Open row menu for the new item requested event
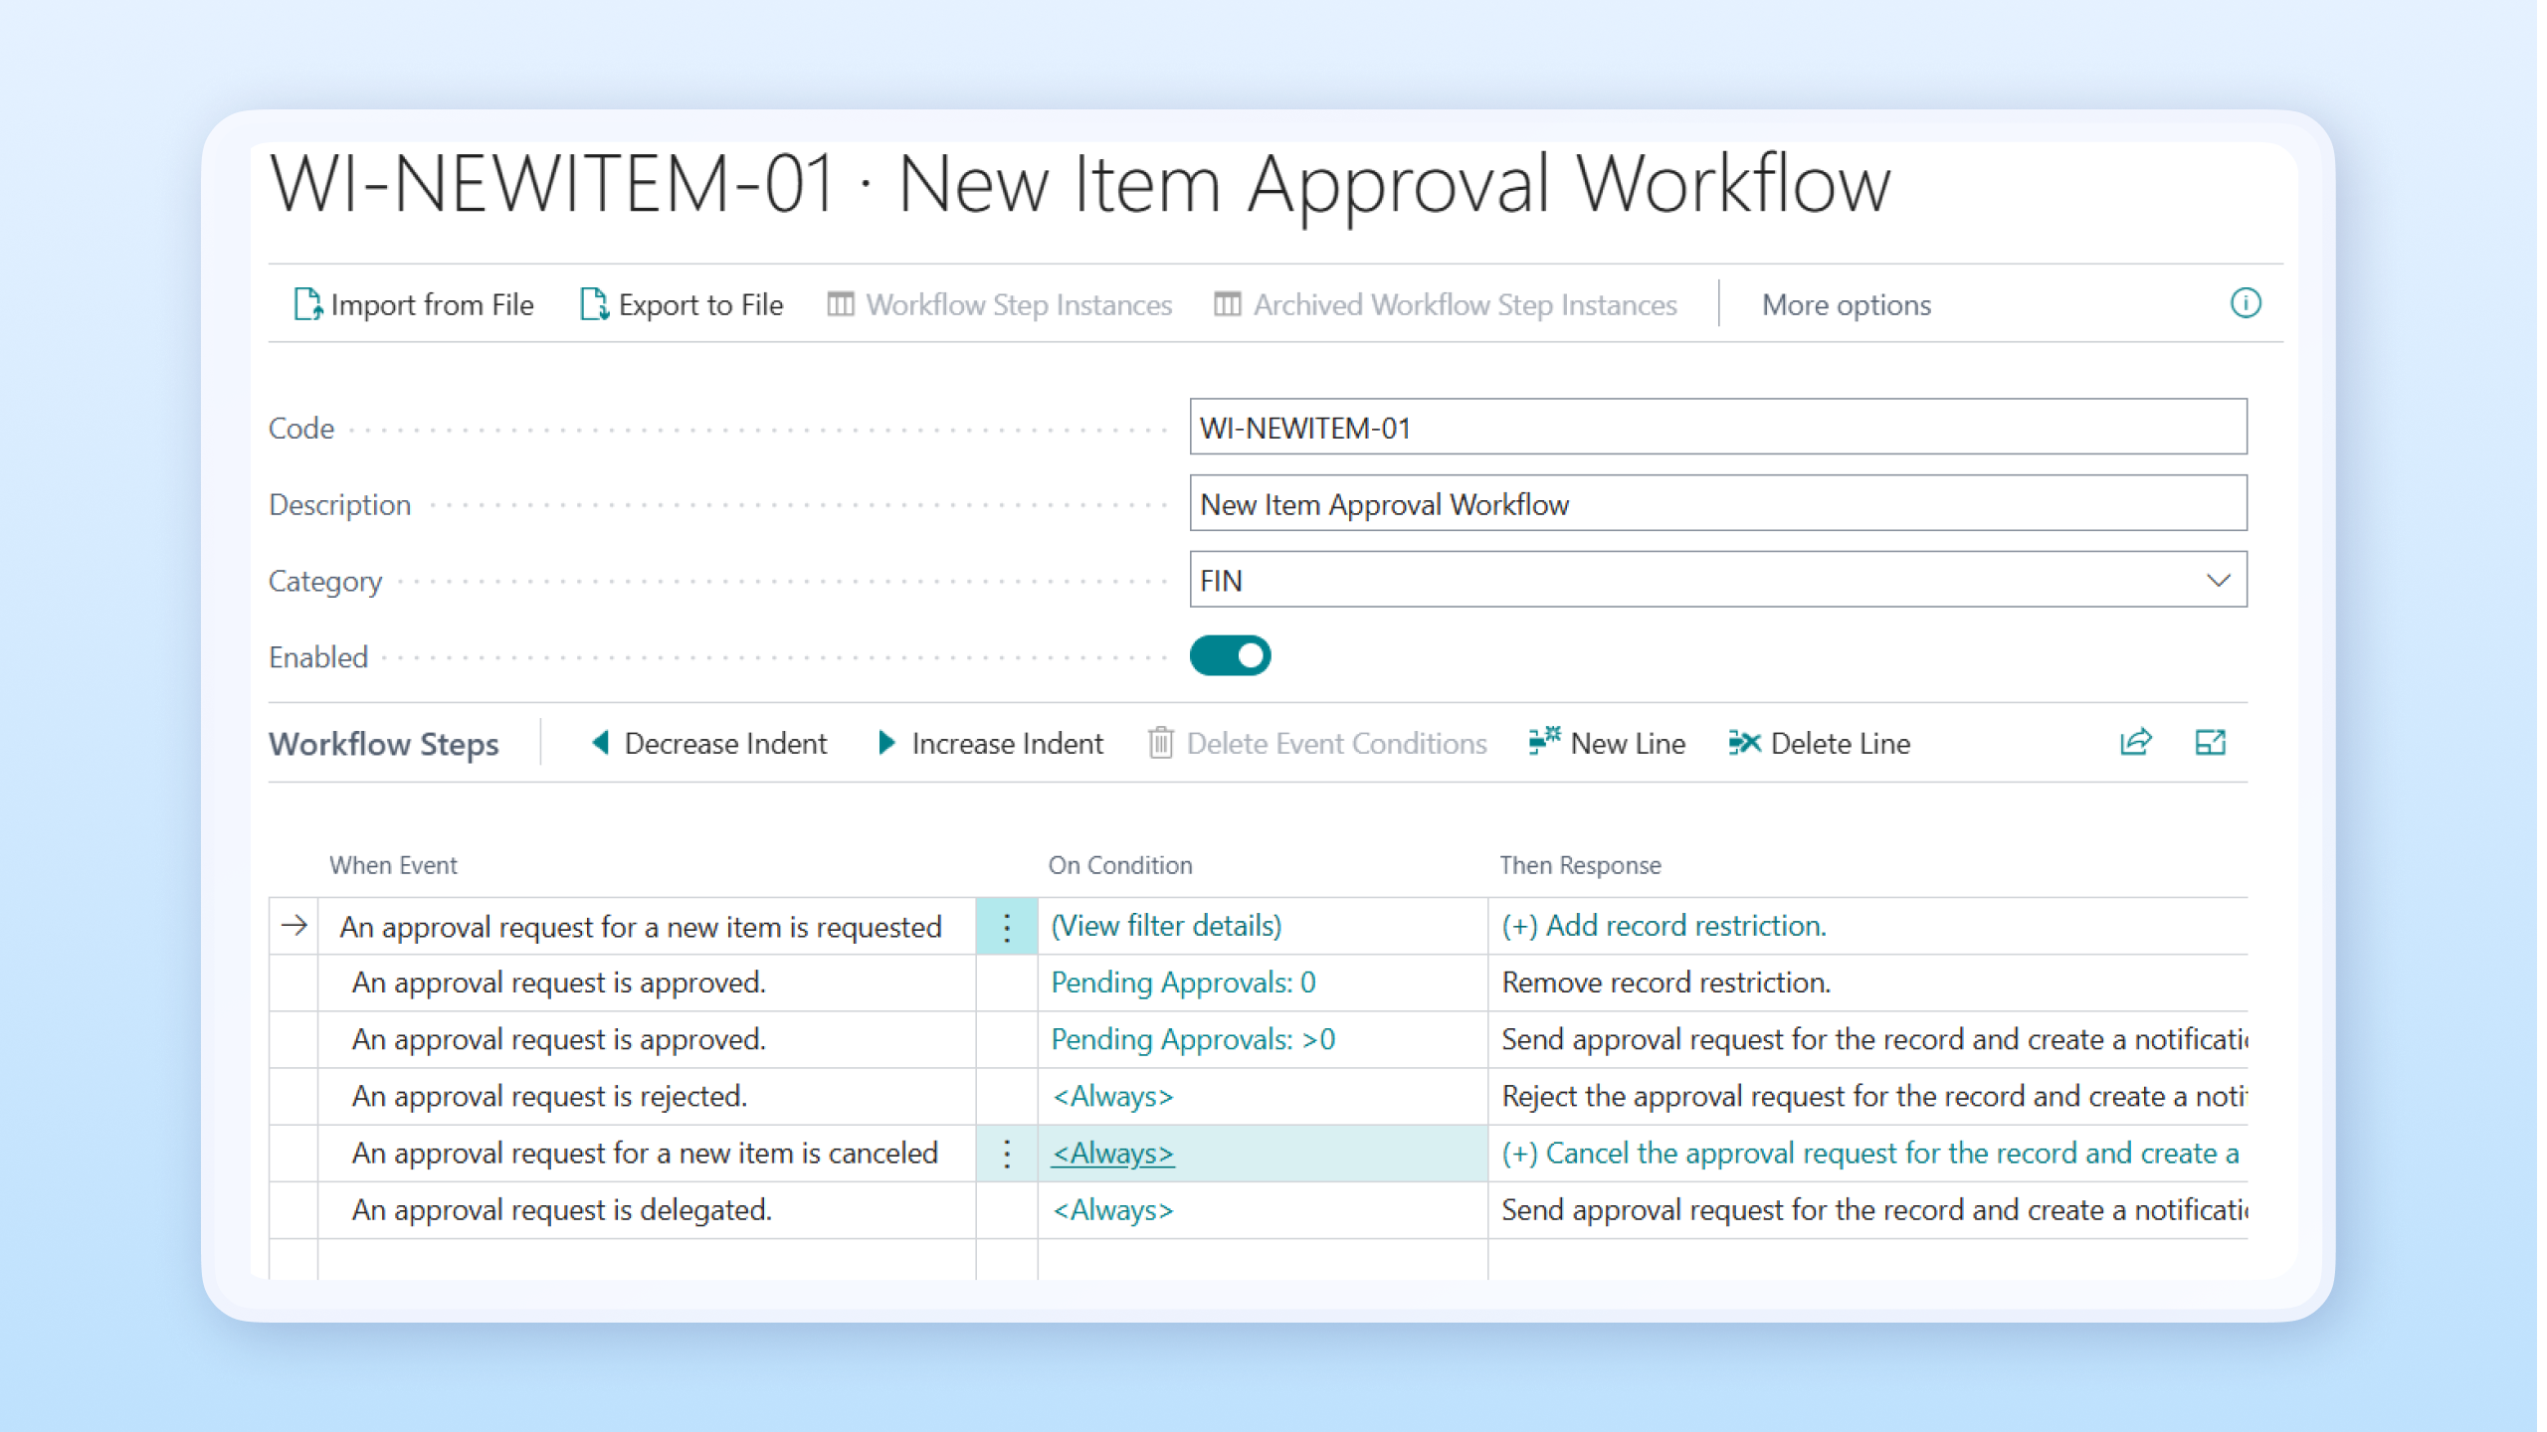Image resolution: width=2547 pixels, height=1432 pixels. [x=1007, y=927]
